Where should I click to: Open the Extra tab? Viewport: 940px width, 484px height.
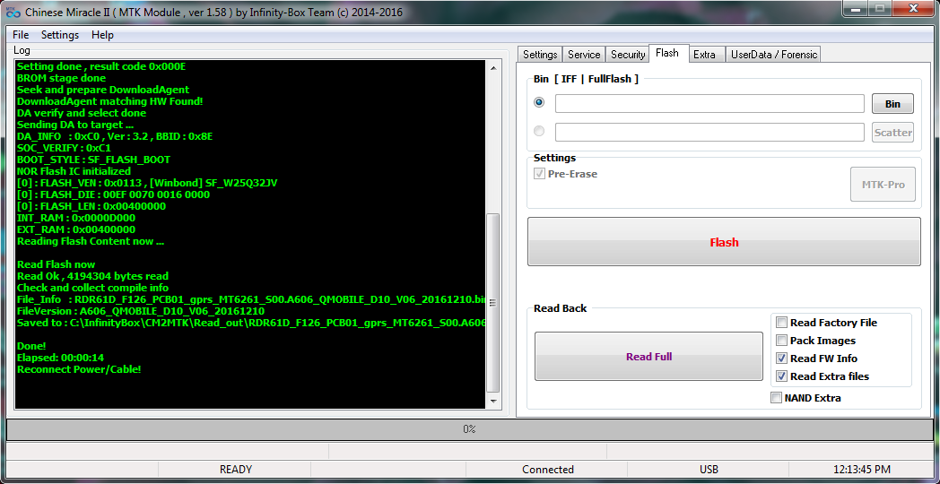(x=704, y=55)
